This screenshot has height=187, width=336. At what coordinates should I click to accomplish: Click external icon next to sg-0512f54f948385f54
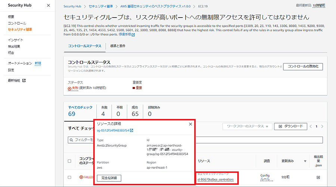(131, 130)
